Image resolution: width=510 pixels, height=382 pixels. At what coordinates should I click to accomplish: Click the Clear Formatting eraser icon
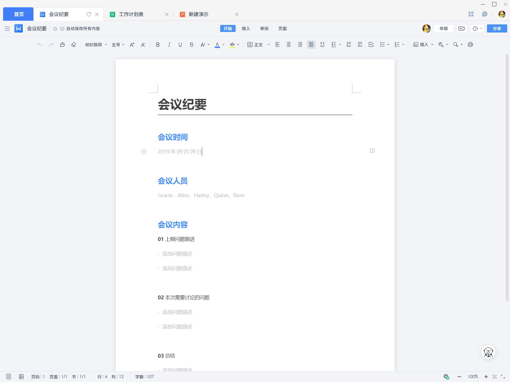pyautogui.click(x=74, y=45)
